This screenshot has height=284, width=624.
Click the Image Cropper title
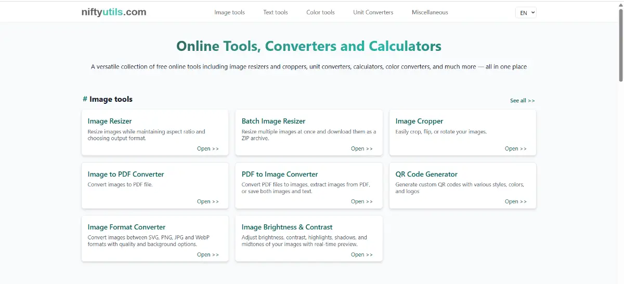click(x=419, y=121)
